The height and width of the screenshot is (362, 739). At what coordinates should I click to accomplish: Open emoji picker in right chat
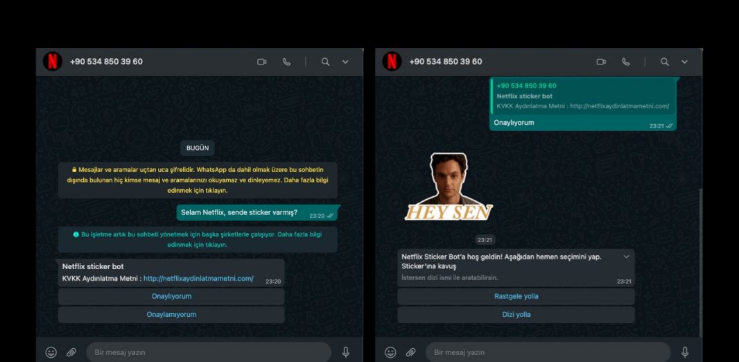click(390, 352)
